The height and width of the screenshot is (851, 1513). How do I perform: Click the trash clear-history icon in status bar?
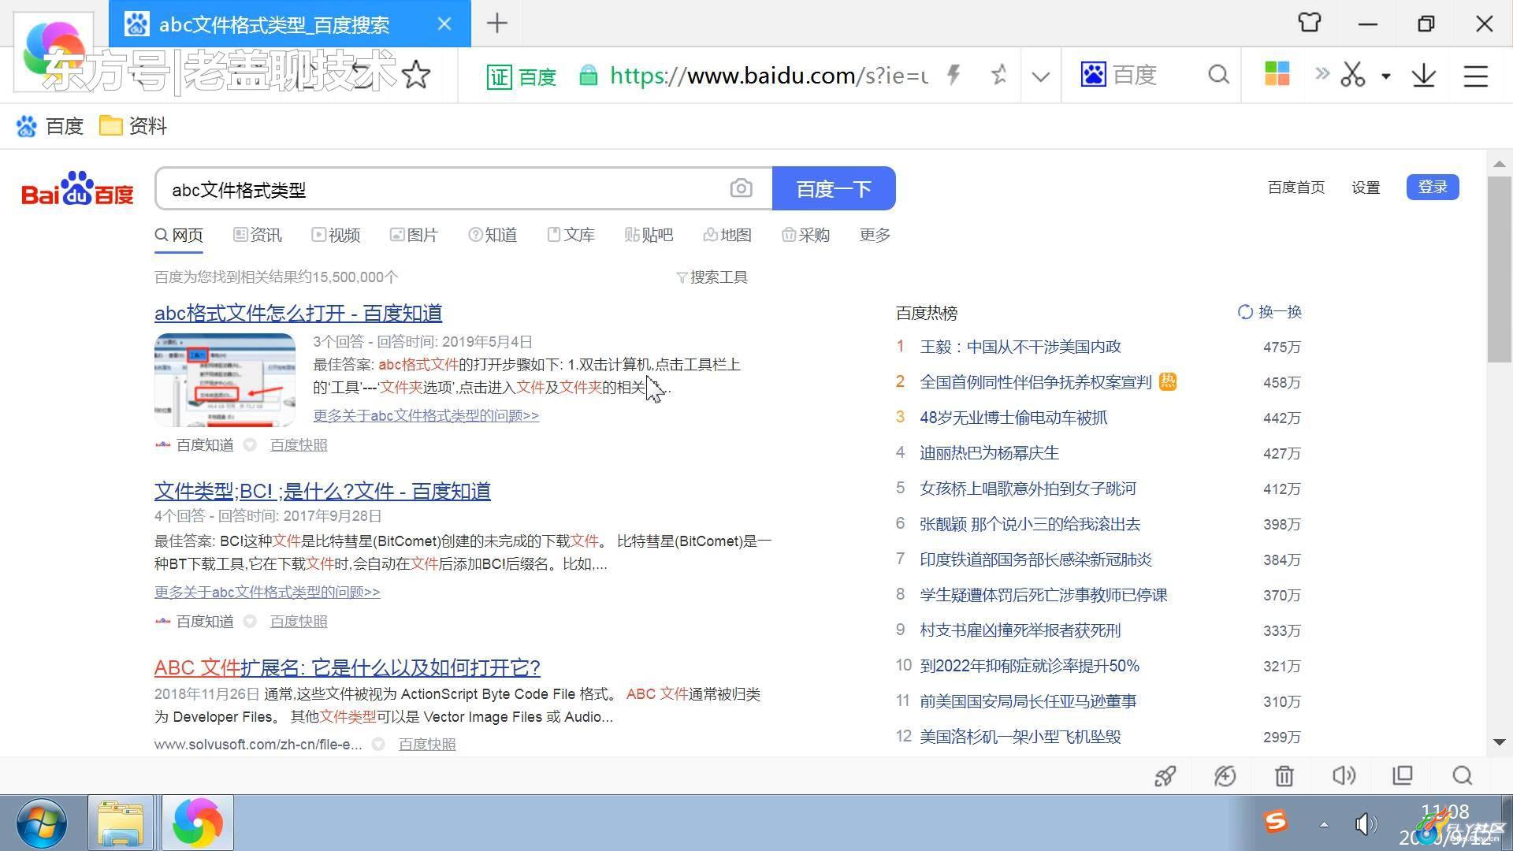[x=1284, y=776]
